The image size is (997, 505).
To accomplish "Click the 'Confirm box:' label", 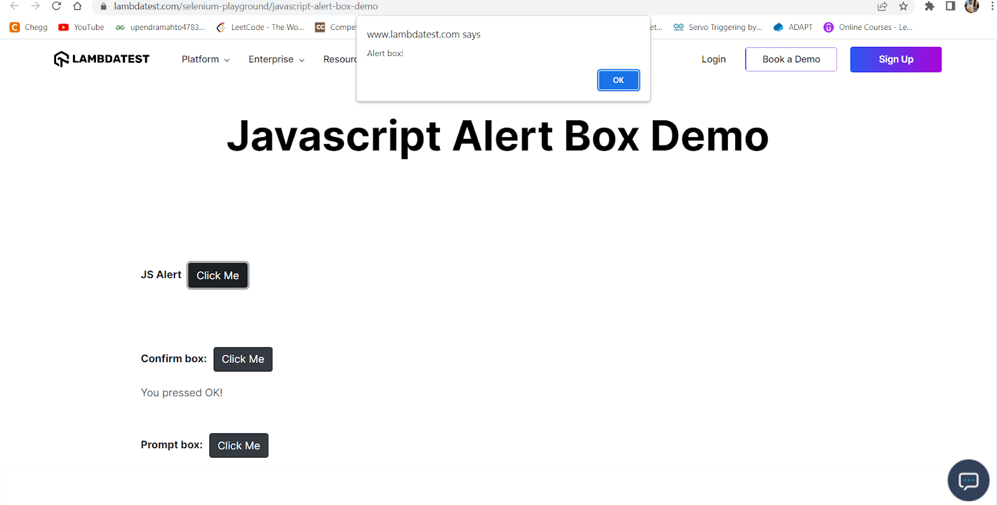I will point(174,359).
